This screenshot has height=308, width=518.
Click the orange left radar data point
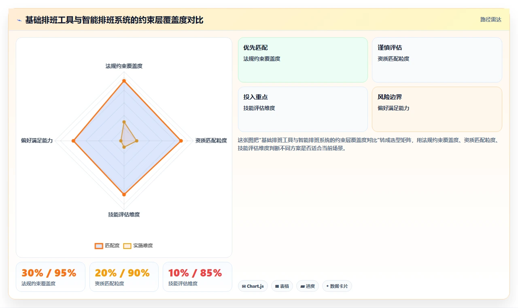coord(73,141)
